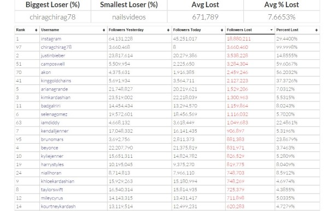Click the Biggest Loser value chiragchirag78
This screenshot has height=211, width=328.
[x=52, y=17]
